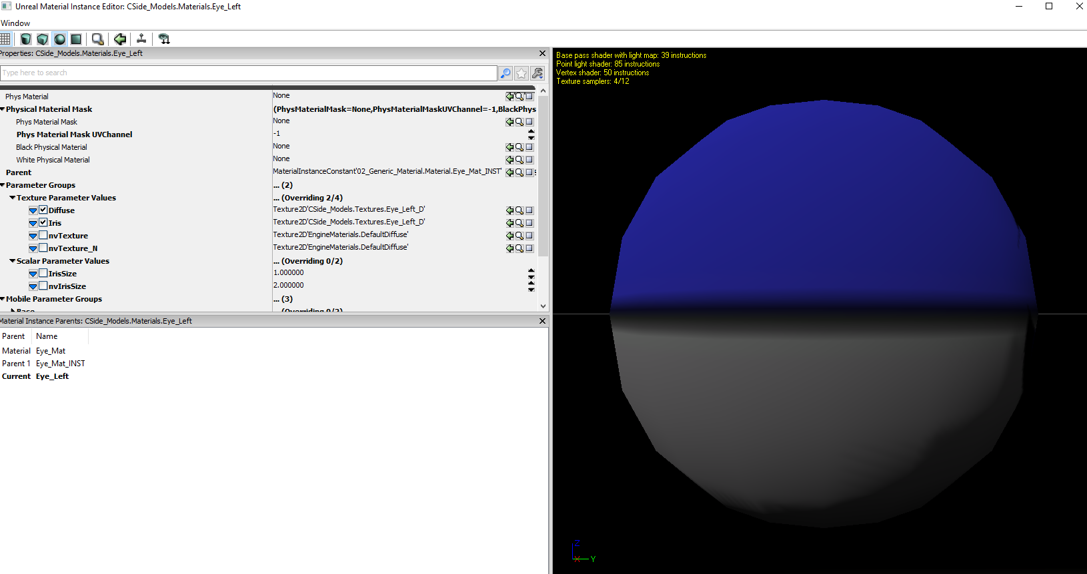The width and height of the screenshot is (1087, 574).
Task: Click the square icon on the nvTexture_N row
Action: (529, 248)
